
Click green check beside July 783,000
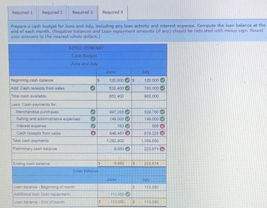162,88
